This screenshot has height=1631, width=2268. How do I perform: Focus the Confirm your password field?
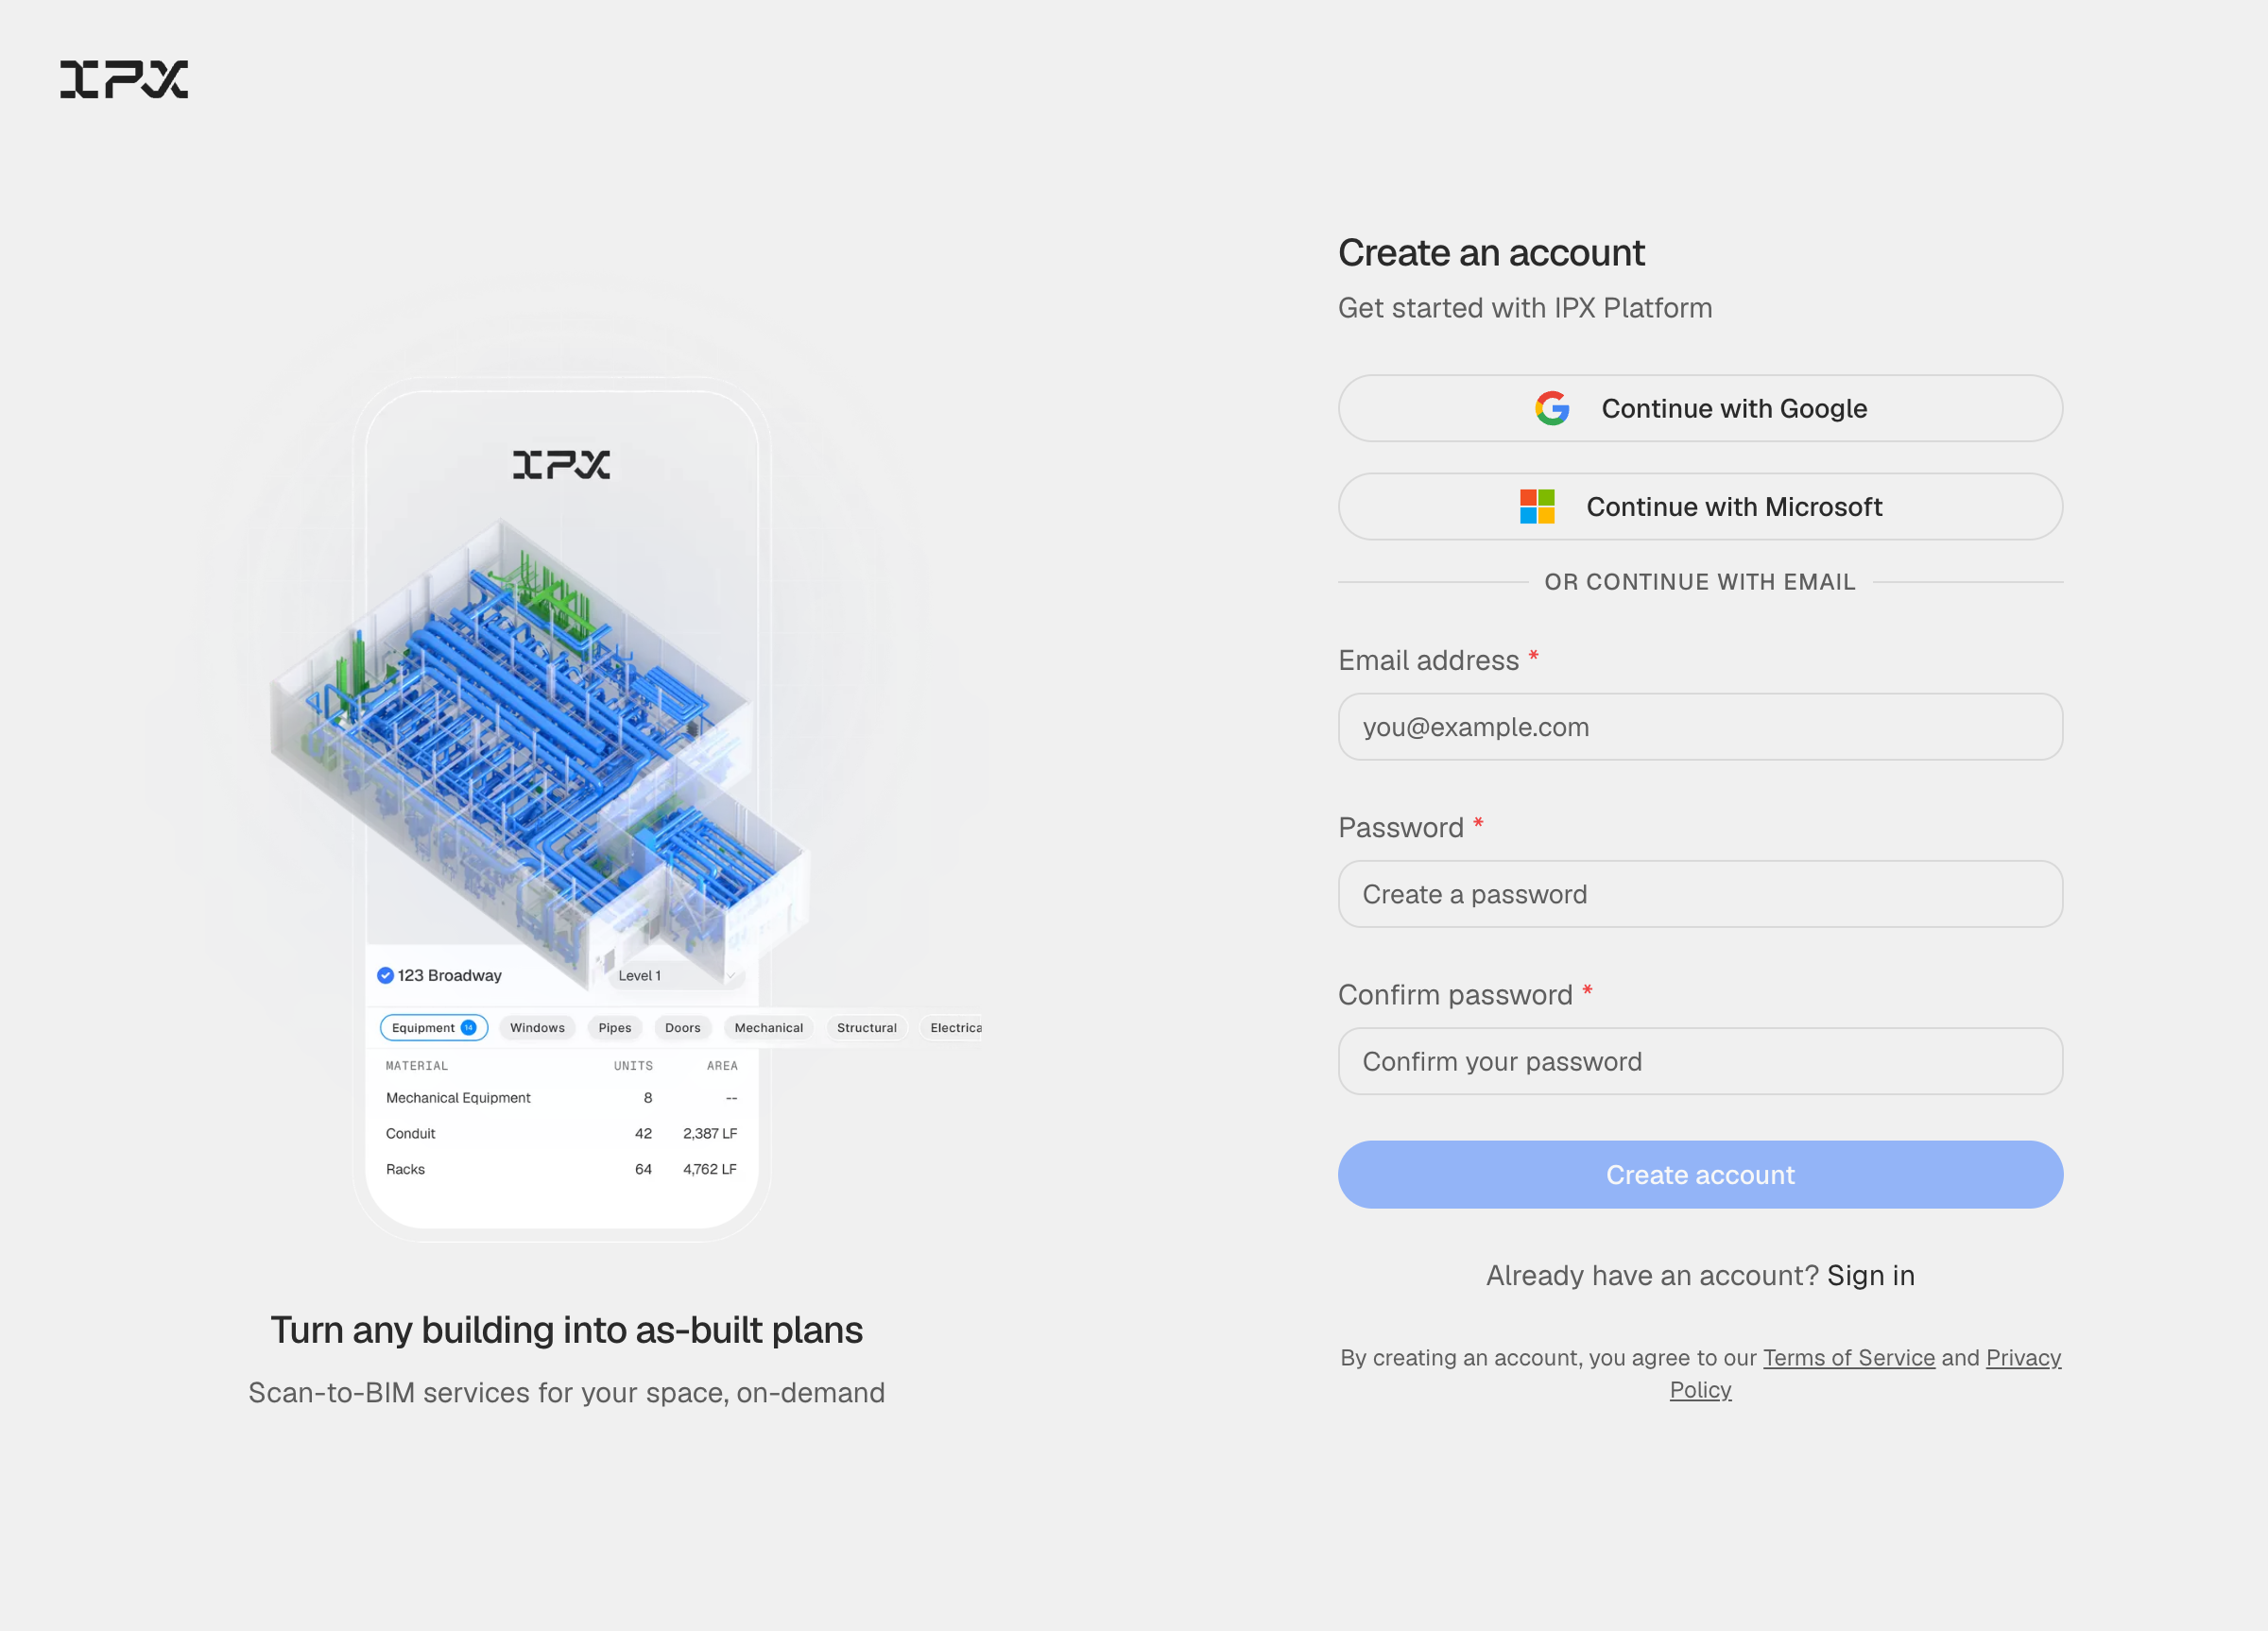(x=1700, y=1061)
